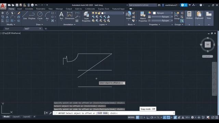
Task: Click the Save icon in quick access toolbar
Action: [x=17, y=5]
